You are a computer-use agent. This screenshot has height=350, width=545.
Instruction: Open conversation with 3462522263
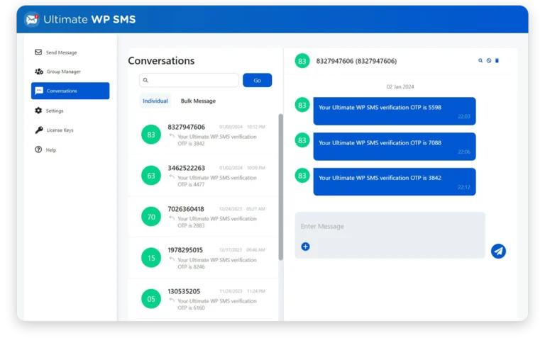204,176
